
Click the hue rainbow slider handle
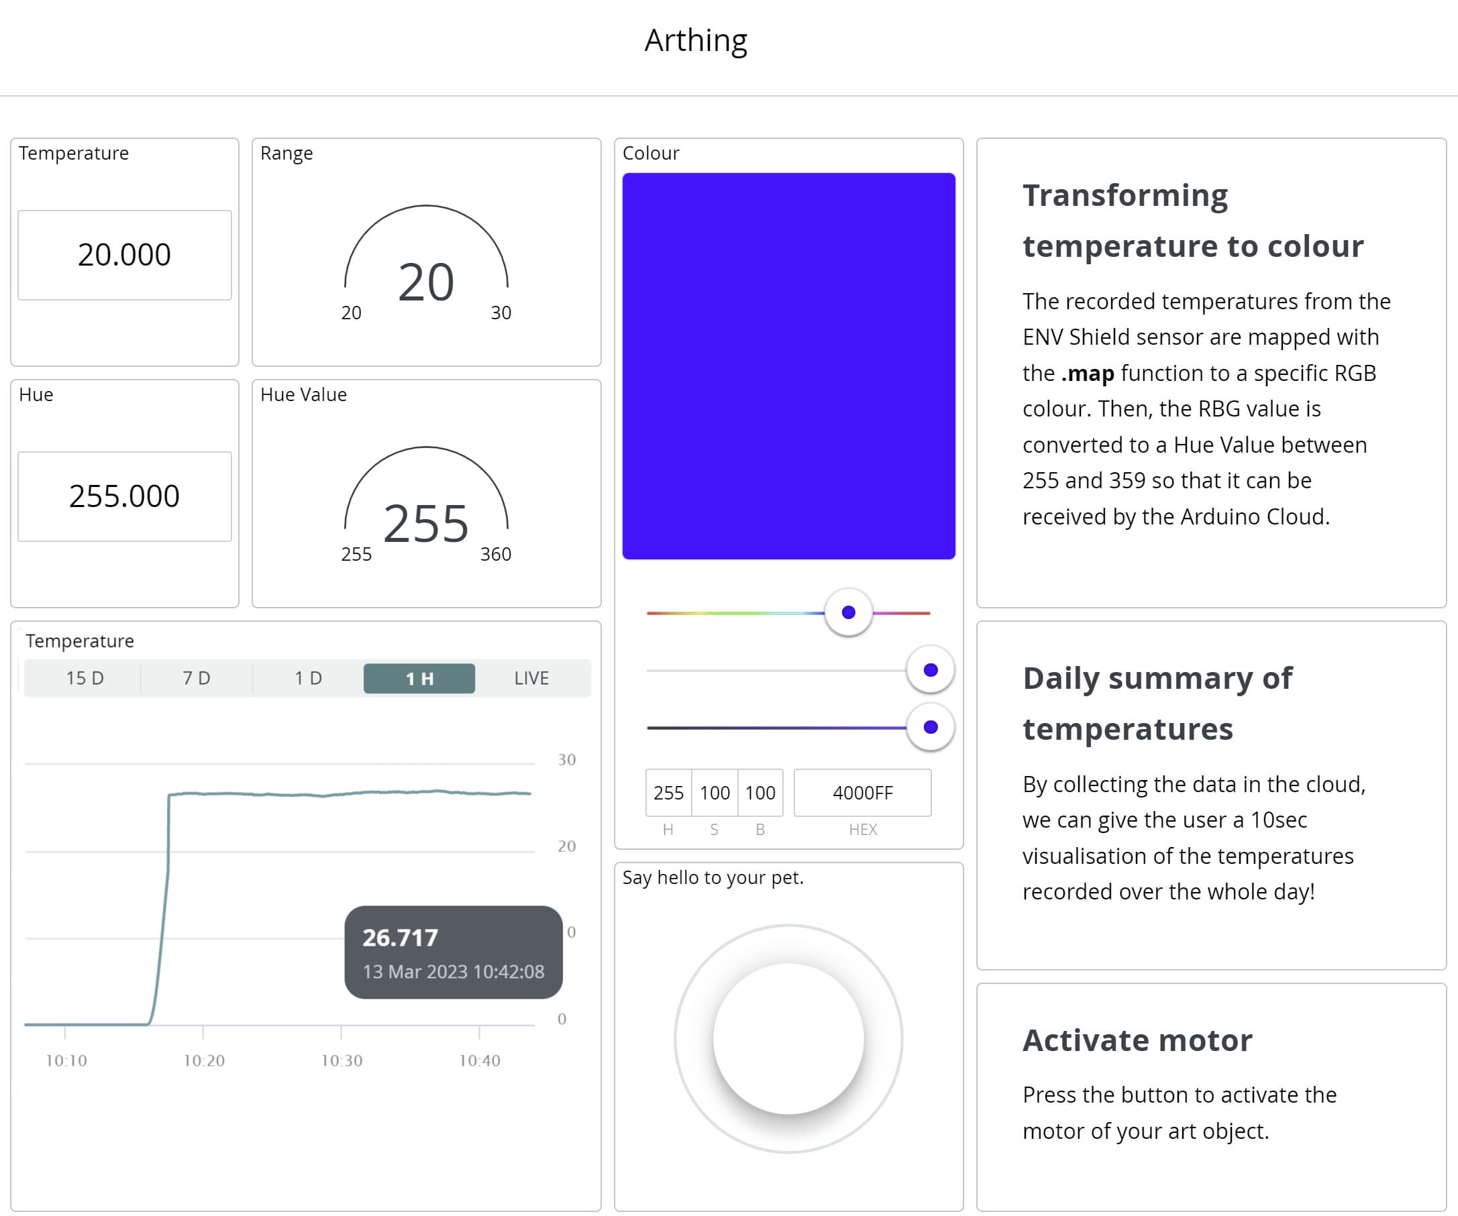pyautogui.click(x=848, y=612)
